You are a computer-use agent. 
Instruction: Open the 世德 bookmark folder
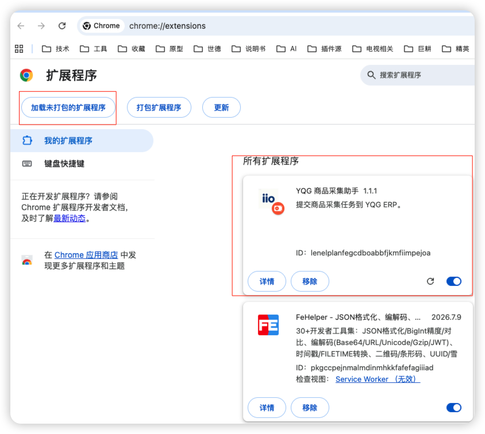tap(207, 49)
